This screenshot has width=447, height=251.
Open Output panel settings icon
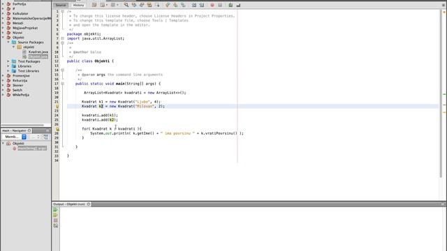pyautogui.click(x=56, y=226)
